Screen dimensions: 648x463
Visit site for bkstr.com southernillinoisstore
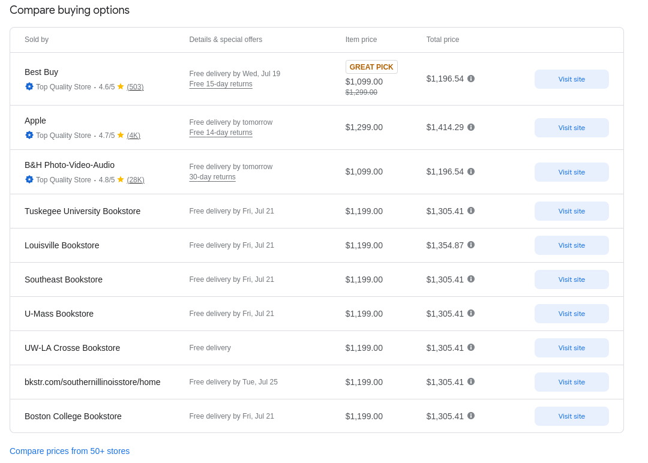click(x=572, y=382)
